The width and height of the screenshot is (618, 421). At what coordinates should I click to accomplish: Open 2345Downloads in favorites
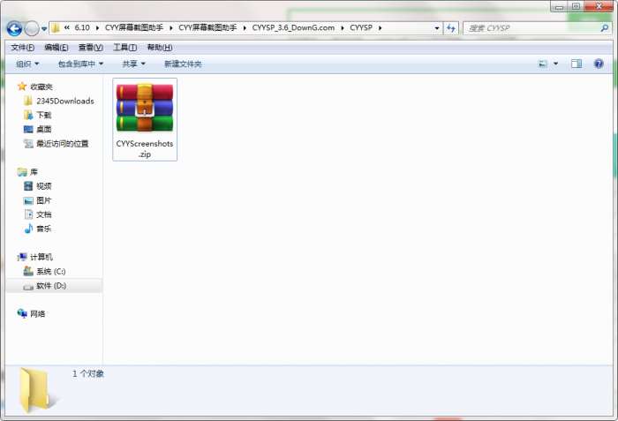pos(65,101)
